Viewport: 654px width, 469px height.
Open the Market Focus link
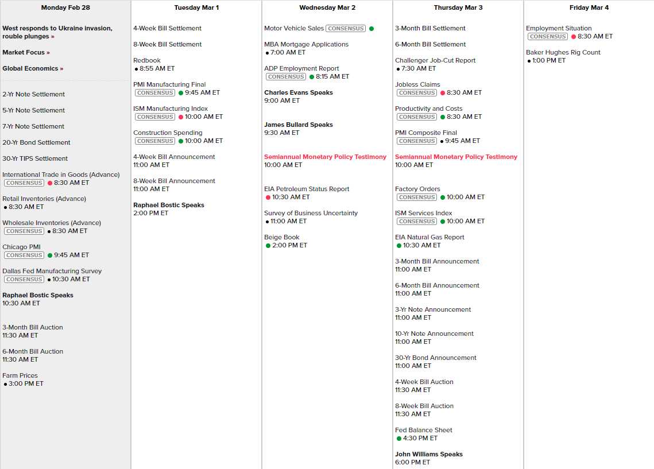pos(26,52)
